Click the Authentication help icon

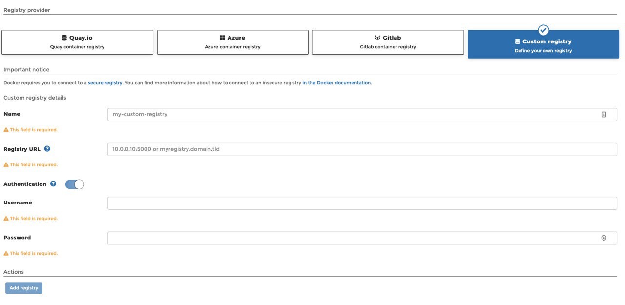pos(53,184)
